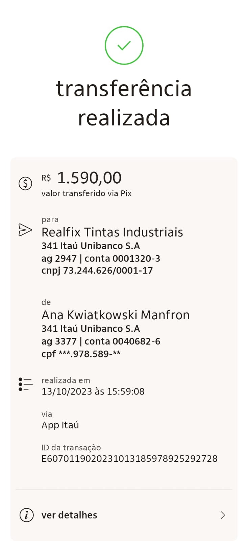Tap the masked cpf number
Screen dimensions: 248x541
click(81, 354)
